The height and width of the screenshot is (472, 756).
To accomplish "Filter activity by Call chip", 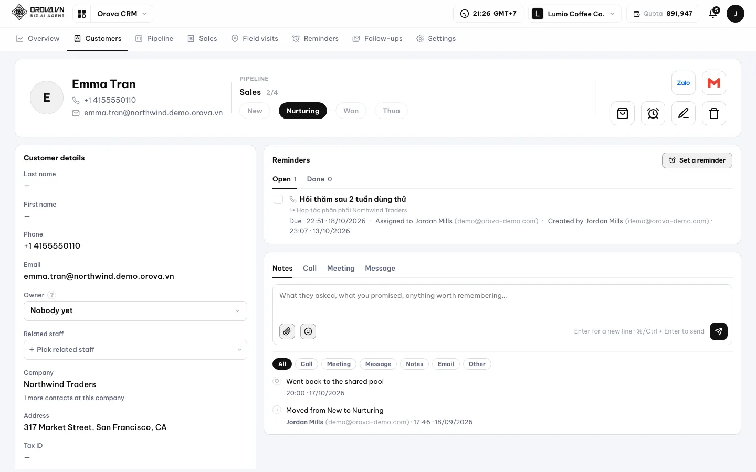I will point(307,364).
